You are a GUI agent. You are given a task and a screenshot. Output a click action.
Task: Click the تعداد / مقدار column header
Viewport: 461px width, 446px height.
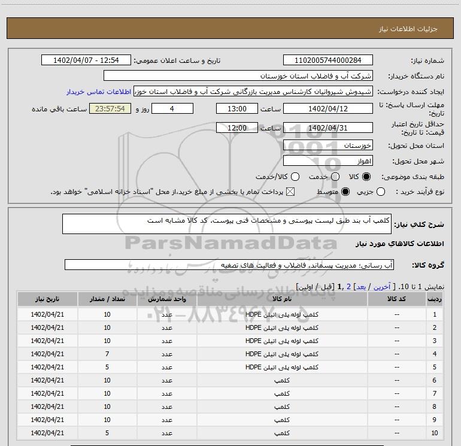click(107, 299)
